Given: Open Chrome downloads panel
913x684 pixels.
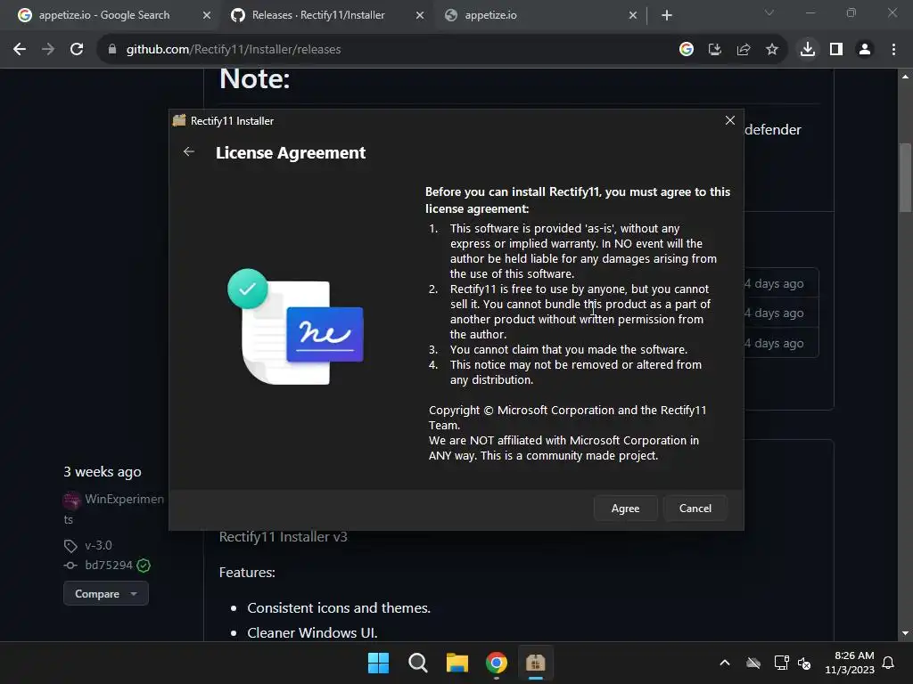Looking at the screenshot, I should tap(808, 50).
